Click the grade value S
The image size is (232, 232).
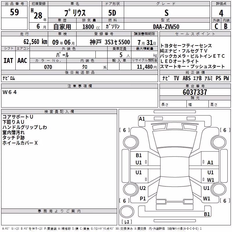166,13
